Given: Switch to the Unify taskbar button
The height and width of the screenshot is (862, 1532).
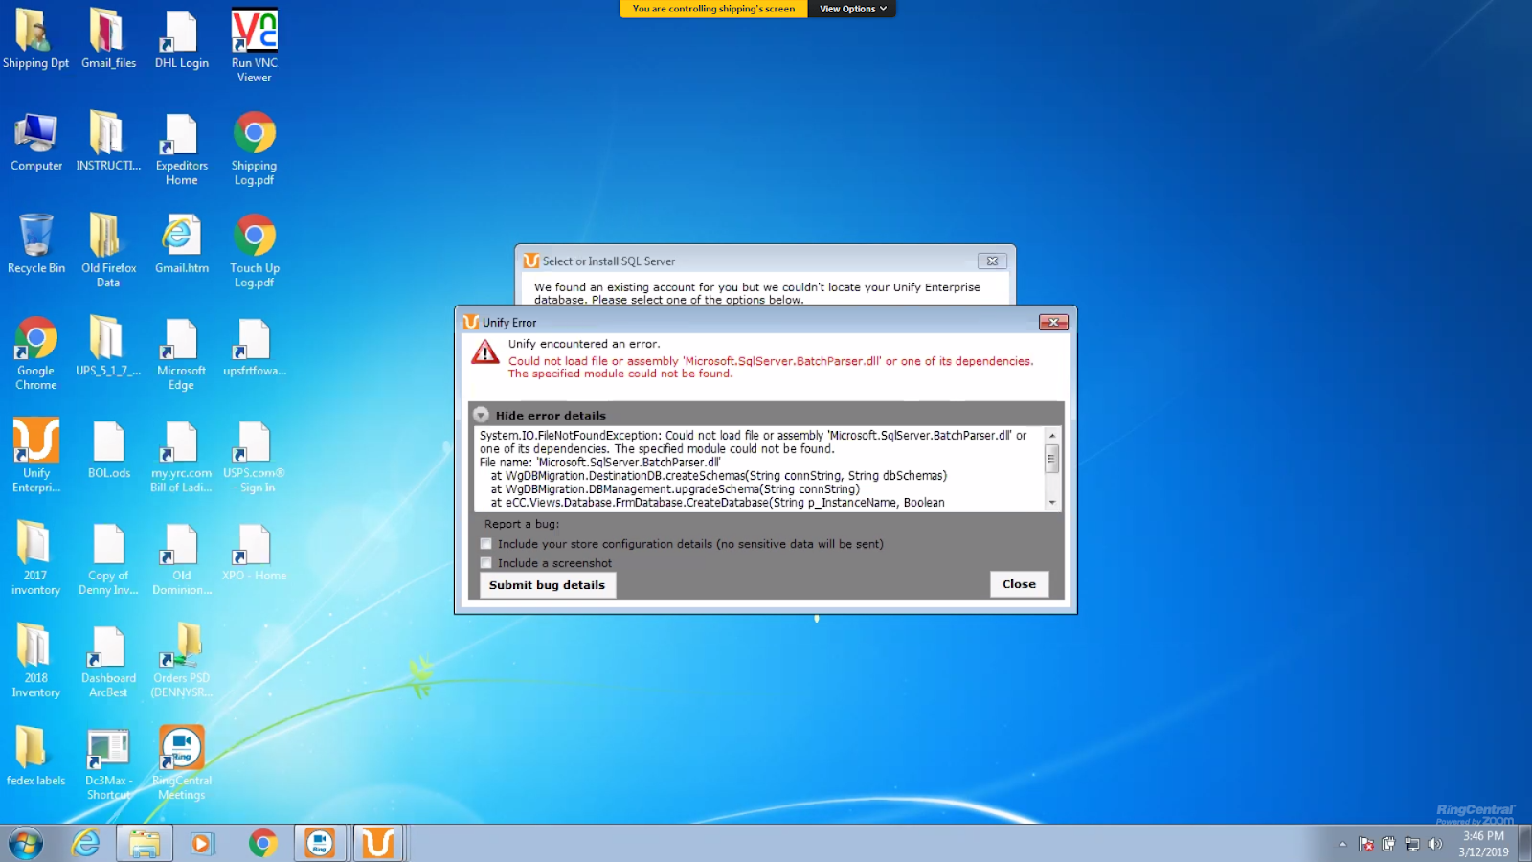Looking at the screenshot, I should [x=377, y=844].
